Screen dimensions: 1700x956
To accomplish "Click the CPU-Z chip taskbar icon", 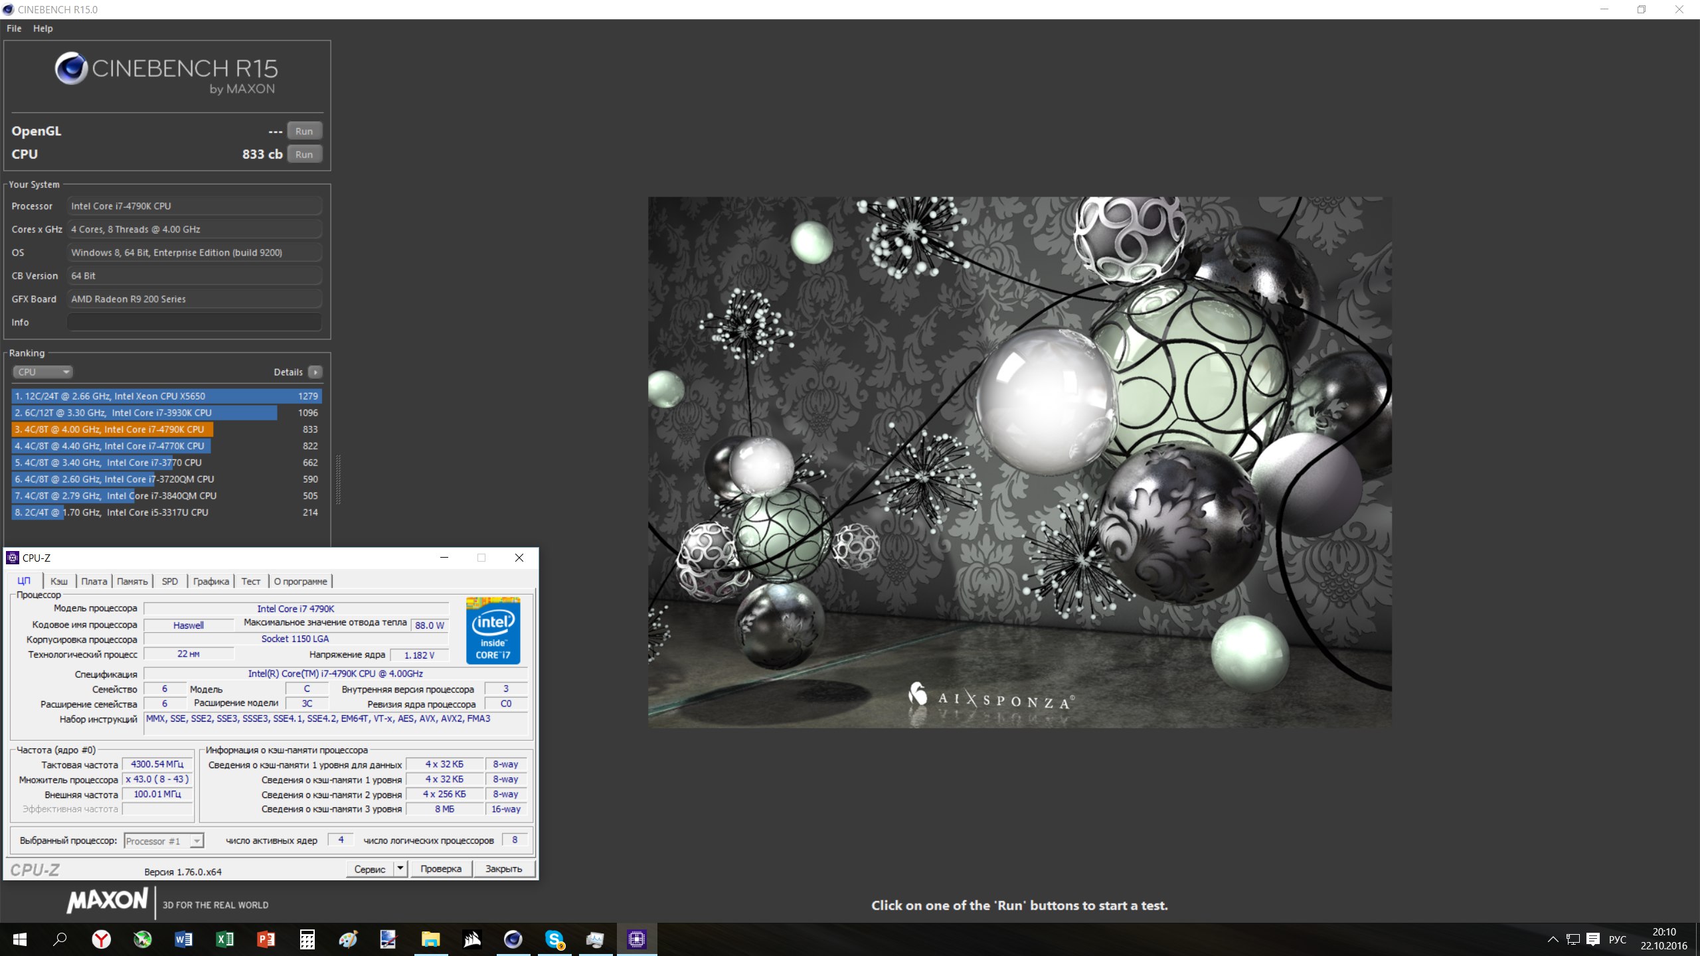I will pos(636,939).
